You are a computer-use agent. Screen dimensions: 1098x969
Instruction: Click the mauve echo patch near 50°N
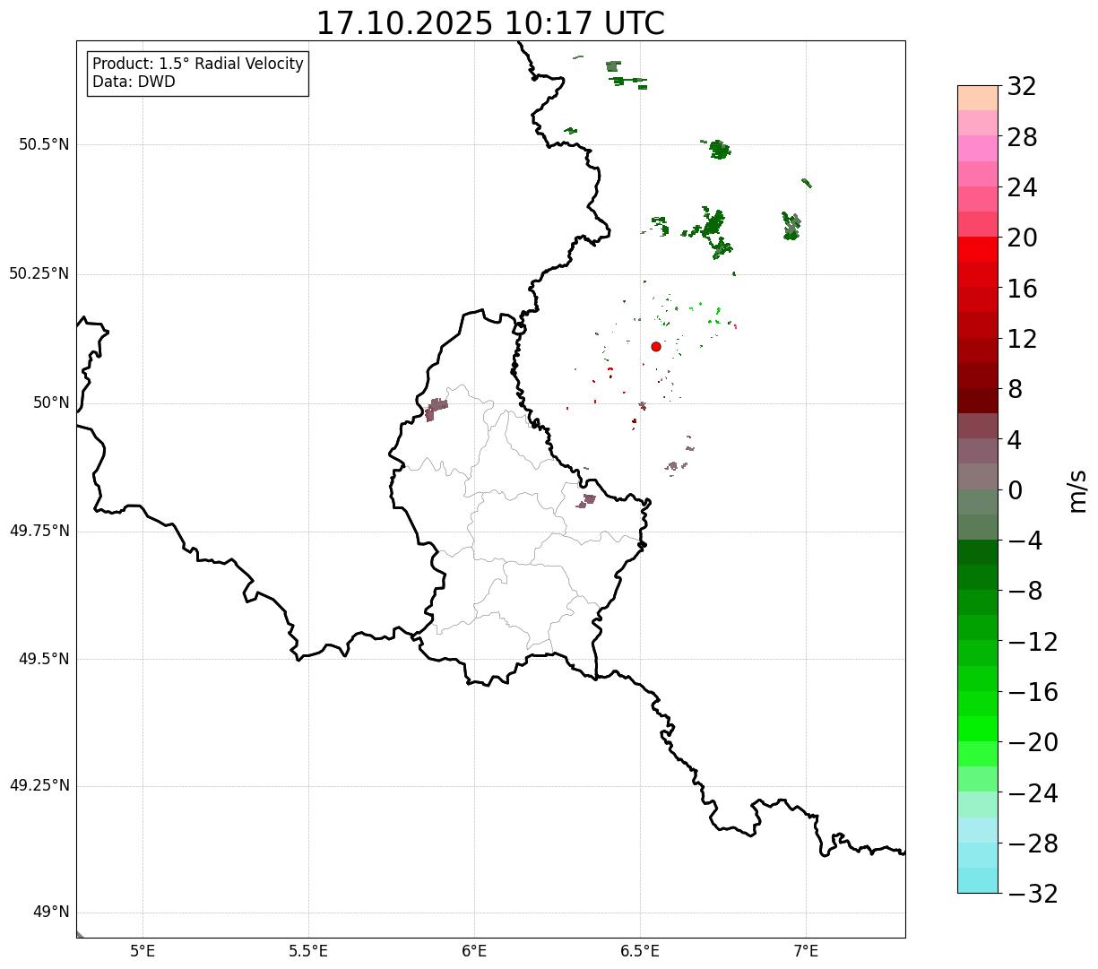pos(436,409)
